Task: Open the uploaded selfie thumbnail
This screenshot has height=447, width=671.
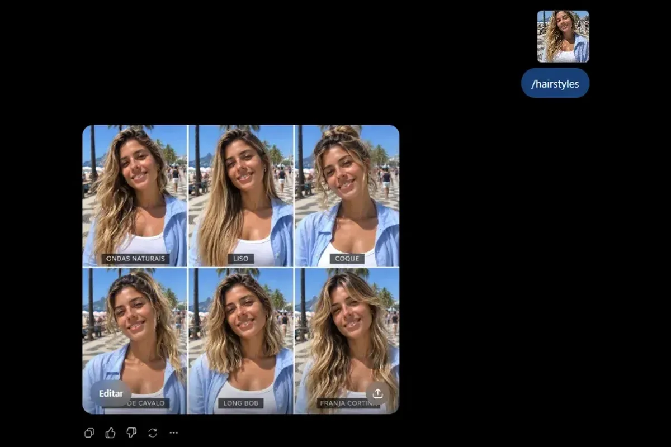Action: click(x=563, y=36)
